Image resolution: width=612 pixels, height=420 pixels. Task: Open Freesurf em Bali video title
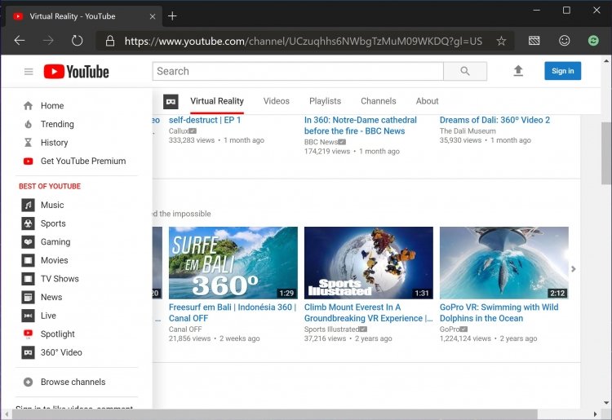point(233,313)
